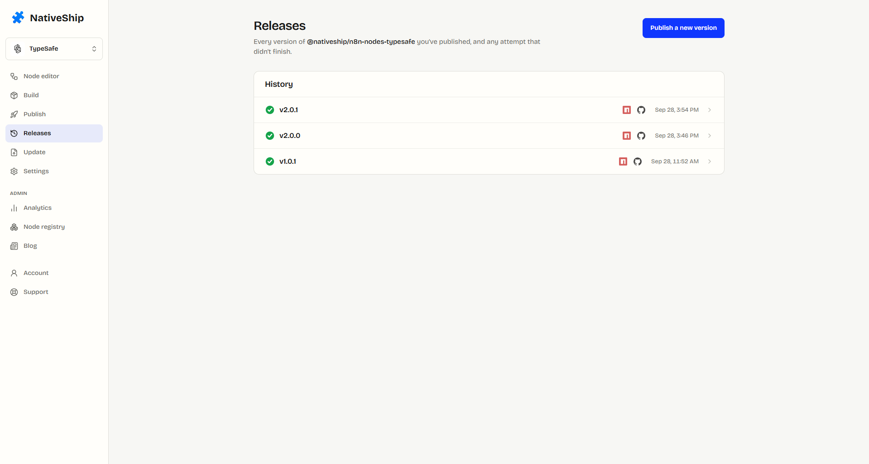Click the Support lifebuoy icon
Screen dimensions: 869x464
click(x=14, y=292)
